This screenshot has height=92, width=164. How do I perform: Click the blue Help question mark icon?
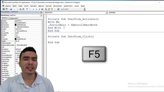pos(58,9)
